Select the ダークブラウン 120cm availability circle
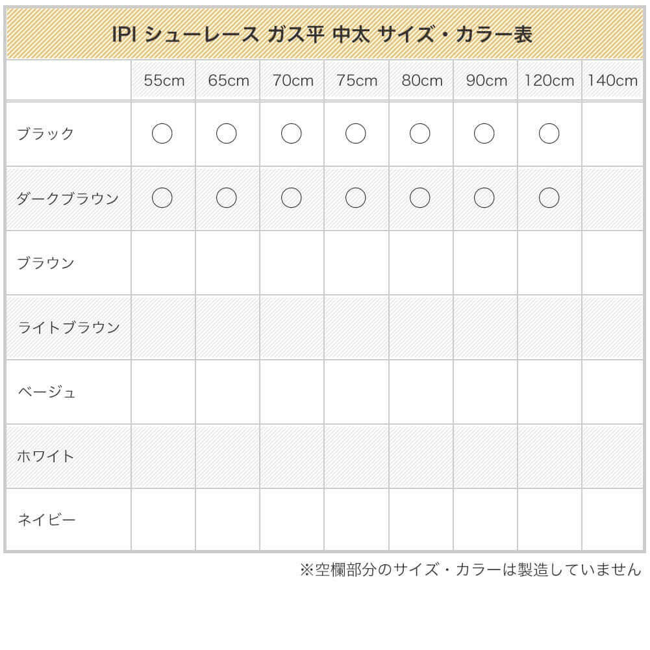The width and height of the screenshot is (650, 650). pos(549,198)
